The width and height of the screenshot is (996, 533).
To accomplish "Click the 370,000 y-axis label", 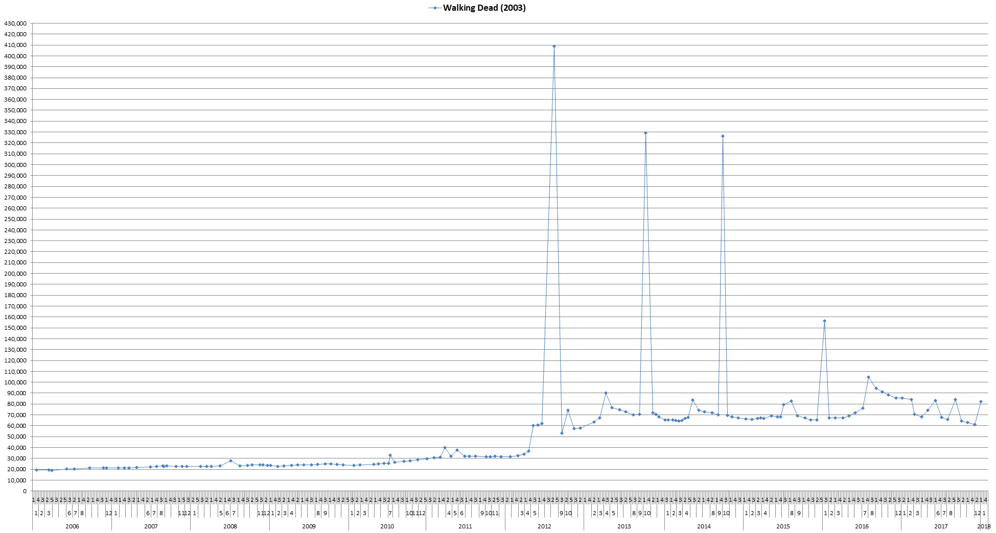I will pos(15,88).
